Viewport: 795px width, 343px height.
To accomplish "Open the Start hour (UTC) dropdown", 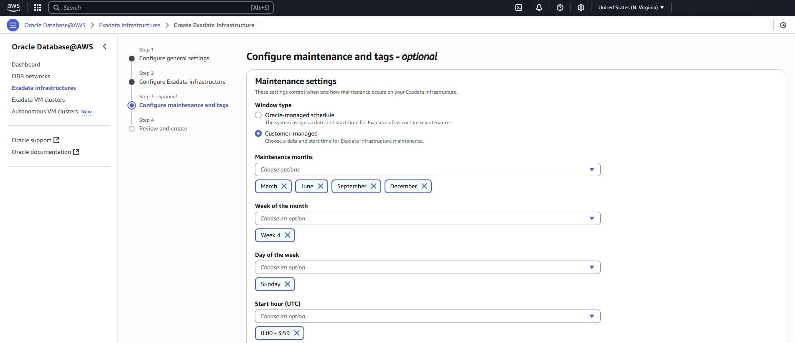I will coord(427,316).
